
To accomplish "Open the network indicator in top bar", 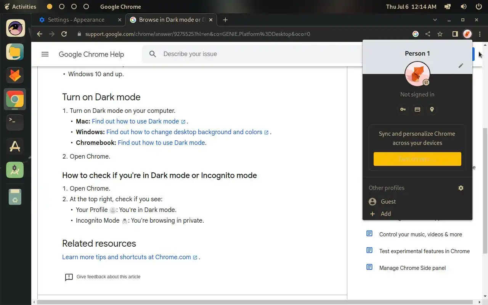I will coord(448,6).
